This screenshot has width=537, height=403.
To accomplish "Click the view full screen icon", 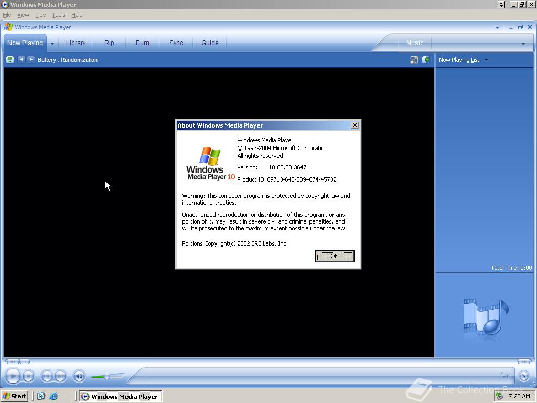I will [505, 376].
